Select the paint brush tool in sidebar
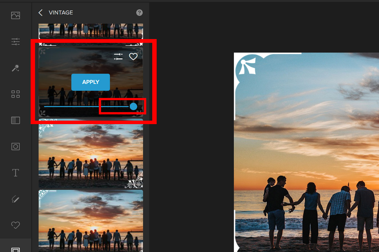This screenshot has width=379, height=252. point(15,199)
